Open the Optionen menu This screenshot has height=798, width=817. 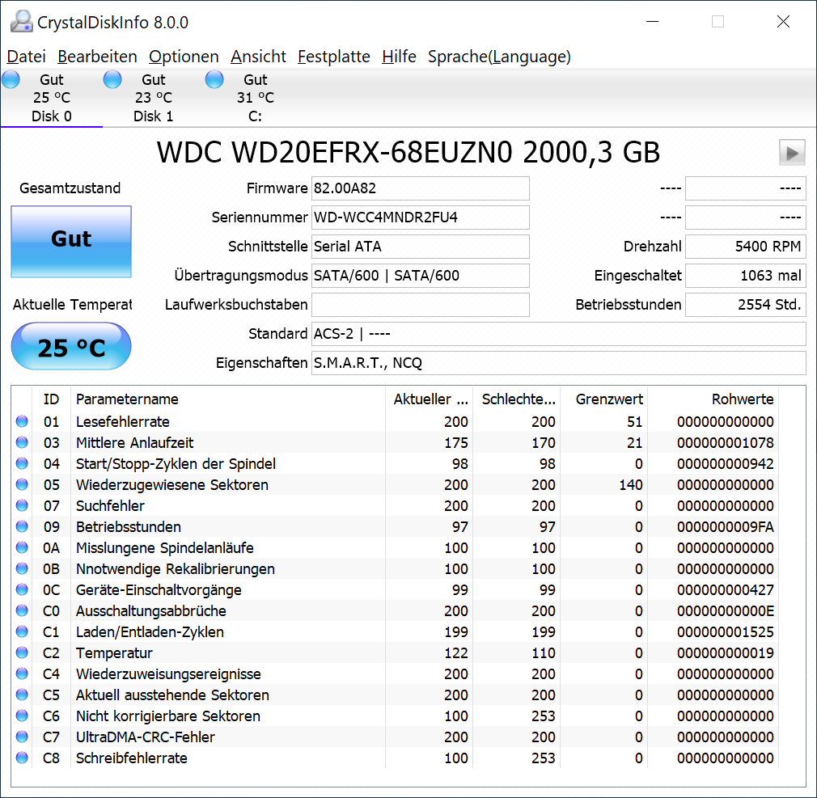point(184,57)
